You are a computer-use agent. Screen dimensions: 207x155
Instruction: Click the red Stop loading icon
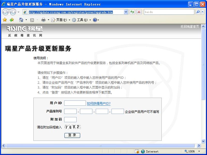pos(139,12)
